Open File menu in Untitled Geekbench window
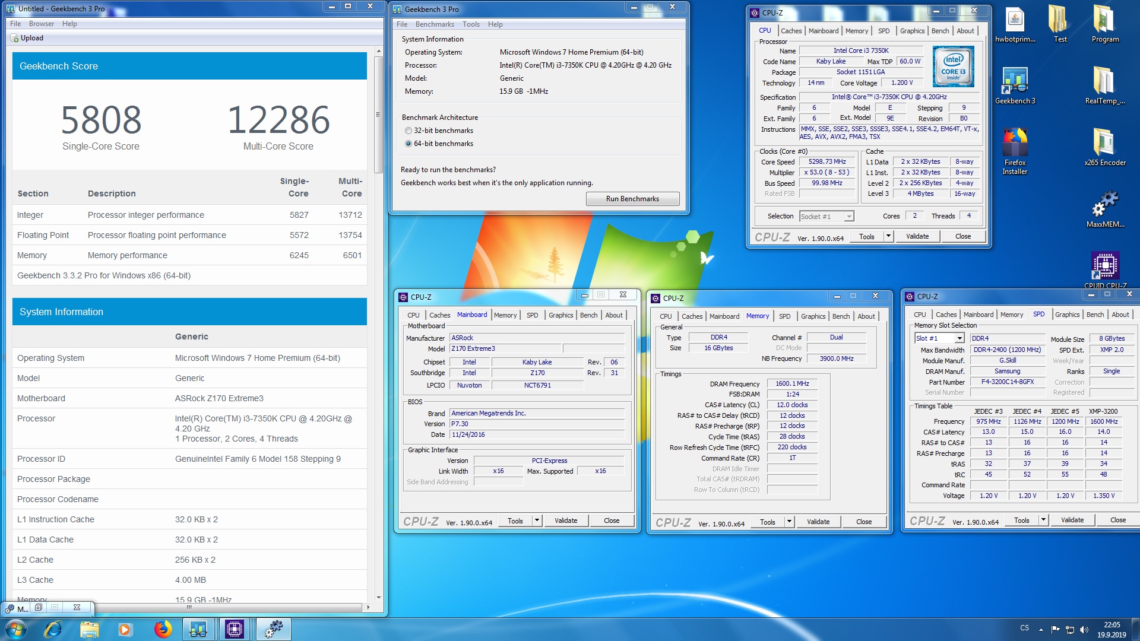The image size is (1140, 641). [x=15, y=24]
